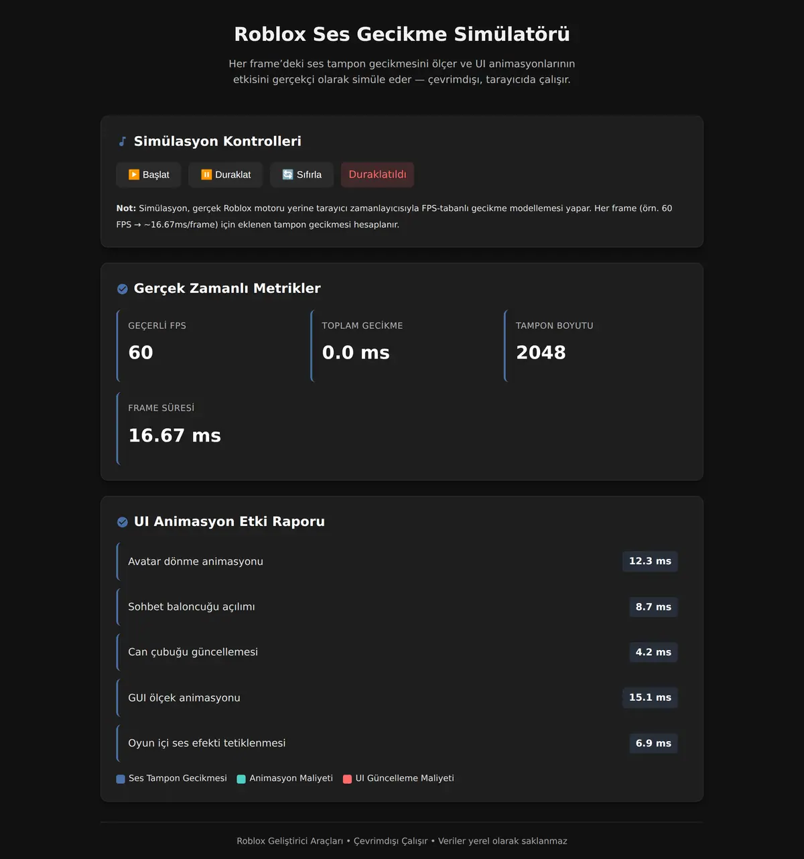Select the Tampon Boyutu metric card
Viewport: 804px width, 859px height.
[x=596, y=346]
